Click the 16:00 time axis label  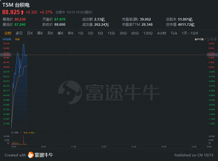pyautogui.click(x=209, y=147)
